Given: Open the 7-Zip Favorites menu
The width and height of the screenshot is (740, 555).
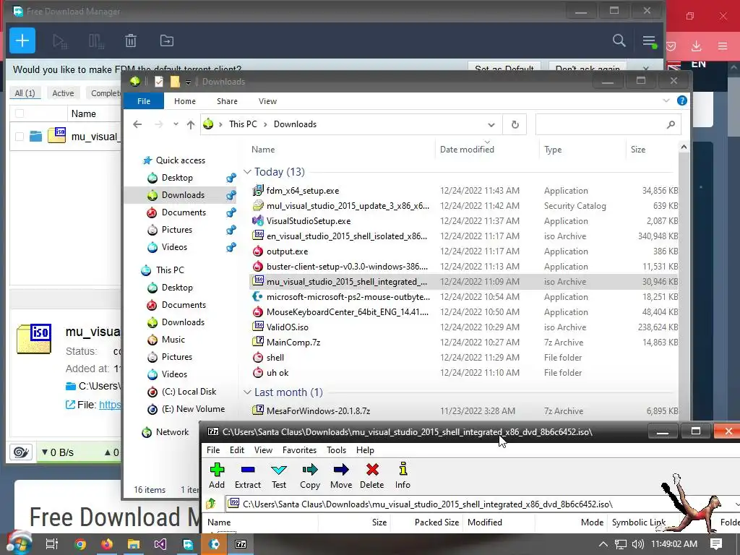Looking at the screenshot, I should coord(299,450).
